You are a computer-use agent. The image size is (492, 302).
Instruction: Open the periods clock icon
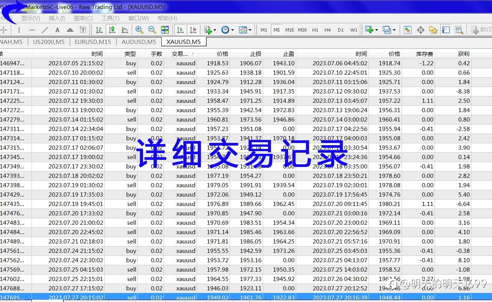click(x=225, y=30)
